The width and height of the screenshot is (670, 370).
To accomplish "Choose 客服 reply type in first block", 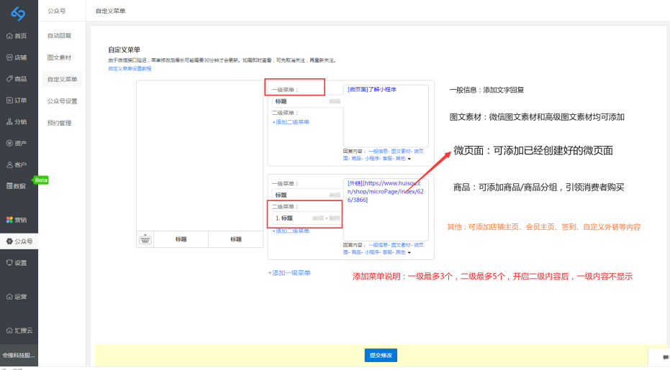I will coord(388,158).
